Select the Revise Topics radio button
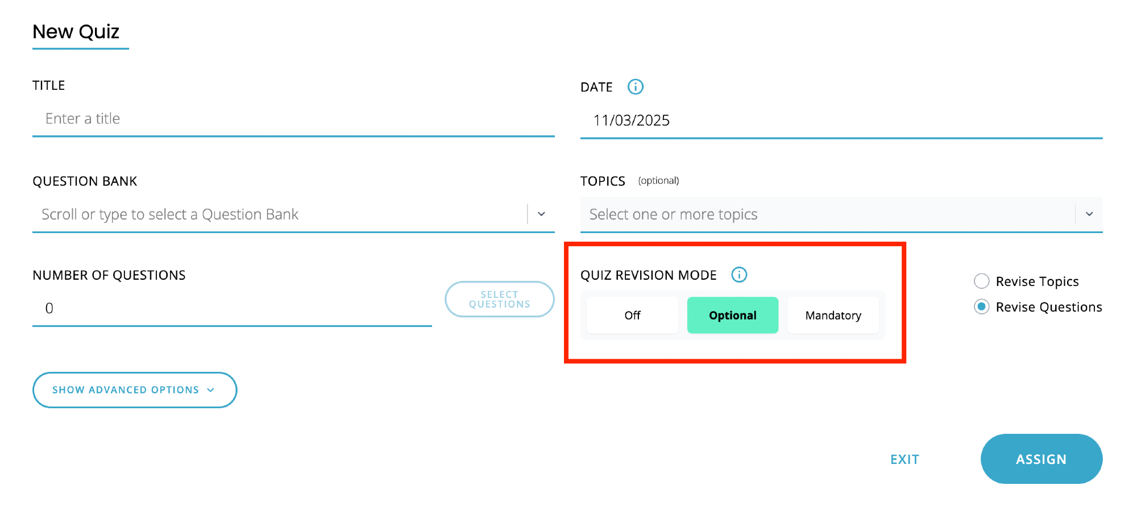The image size is (1137, 510). click(982, 281)
